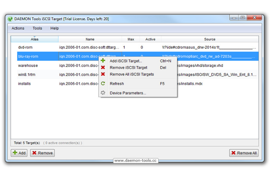This screenshot has width=272, height=181.
Task: Click red X icon beside Remove iSCSI Target
Action: point(103,67)
